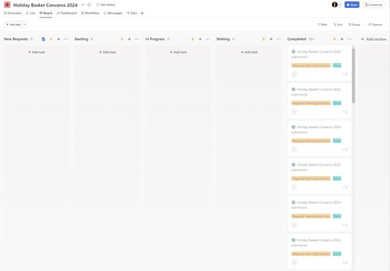The height and width of the screenshot is (271, 390).
Task: Click the orange Magnolia Claiming/Email Error tag
Action: tap(311, 66)
